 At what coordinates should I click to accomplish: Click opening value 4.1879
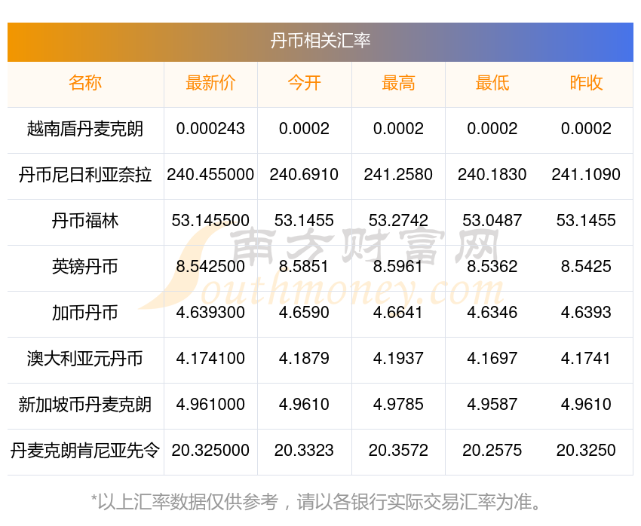tap(304, 359)
